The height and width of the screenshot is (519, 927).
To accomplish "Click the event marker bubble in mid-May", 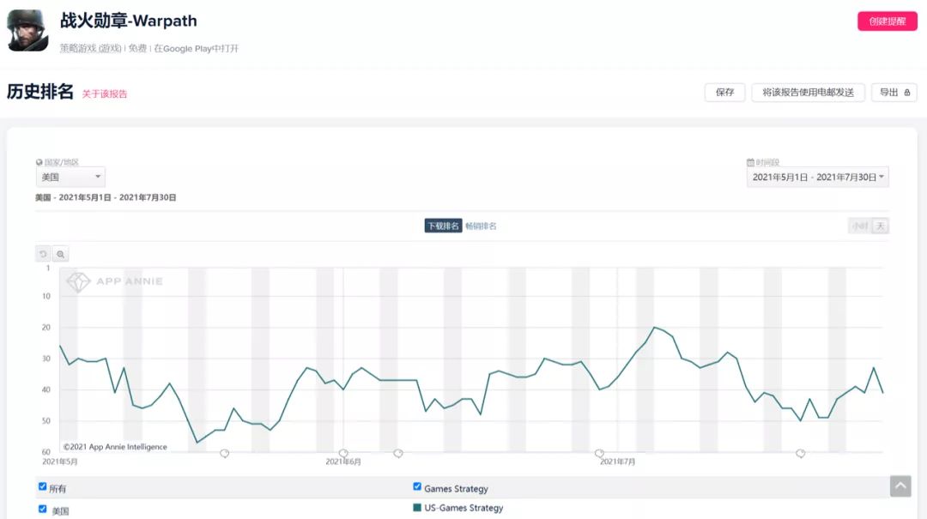I will tap(225, 454).
